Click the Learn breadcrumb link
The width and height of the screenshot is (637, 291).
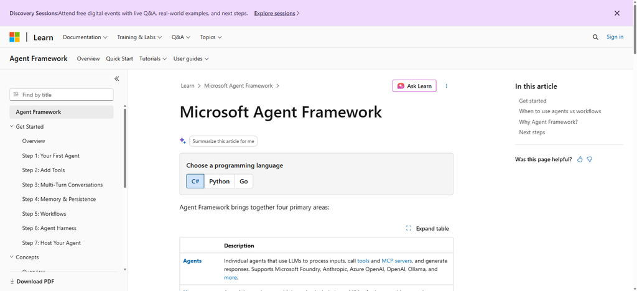(188, 86)
